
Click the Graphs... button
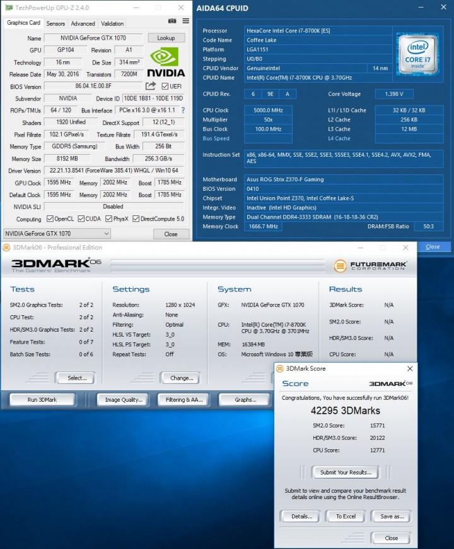click(x=245, y=399)
